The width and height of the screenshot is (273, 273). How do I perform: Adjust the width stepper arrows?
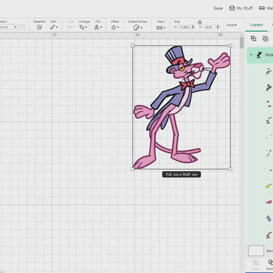tap(193, 27)
